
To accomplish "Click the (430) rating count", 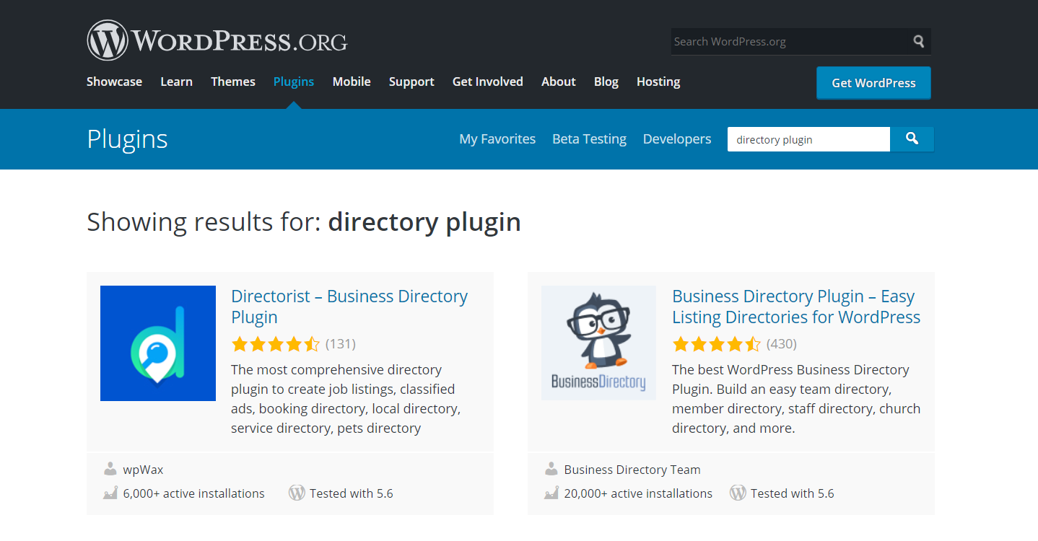I will coord(782,344).
